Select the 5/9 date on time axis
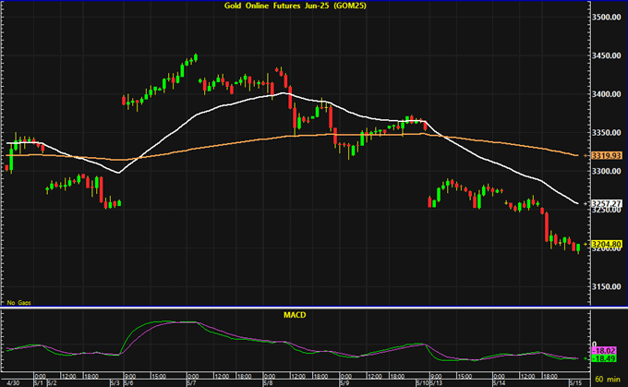628x387 pixels. click(344, 381)
